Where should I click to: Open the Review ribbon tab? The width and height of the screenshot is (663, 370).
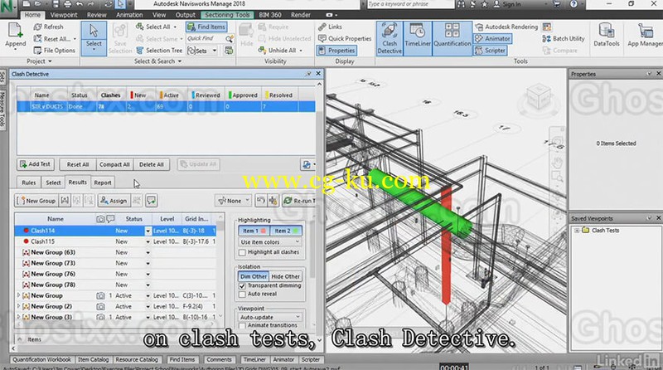tap(97, 15)
